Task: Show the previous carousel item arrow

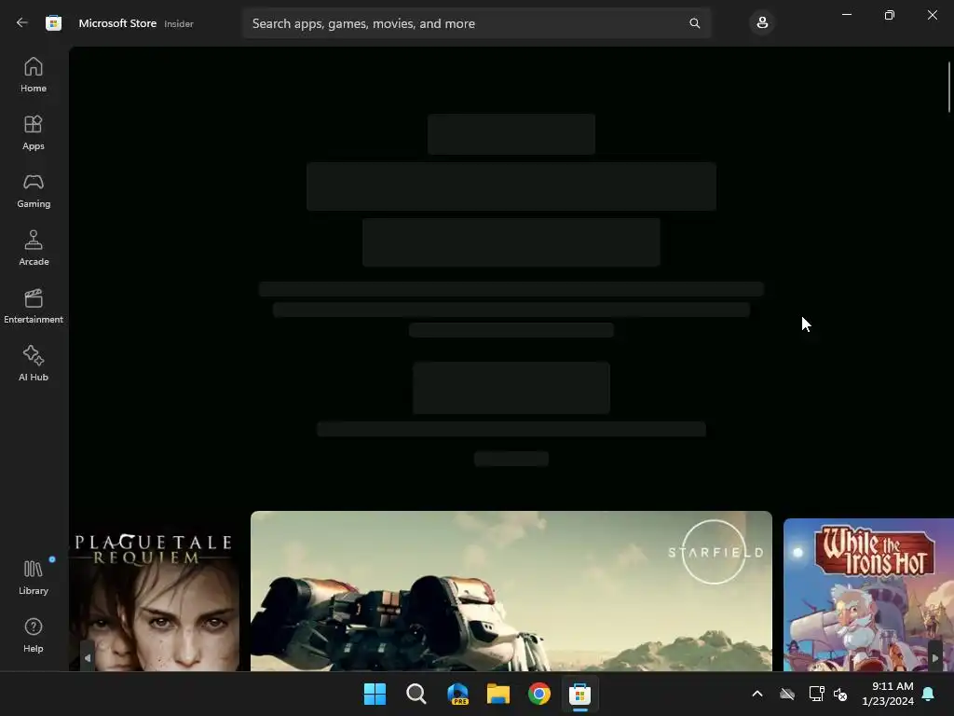Action: click(87, 657)
